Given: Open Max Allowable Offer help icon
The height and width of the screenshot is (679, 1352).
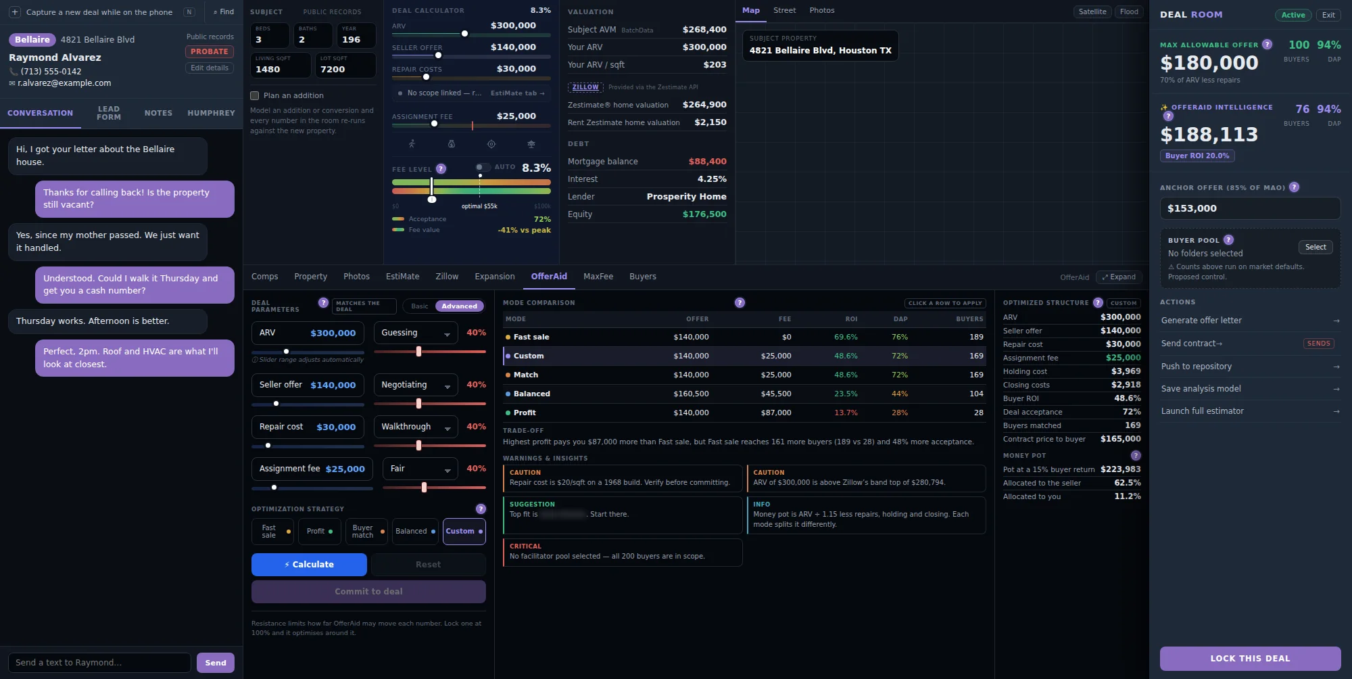Looking at the screenshot, I should (x=1267, y=45).
